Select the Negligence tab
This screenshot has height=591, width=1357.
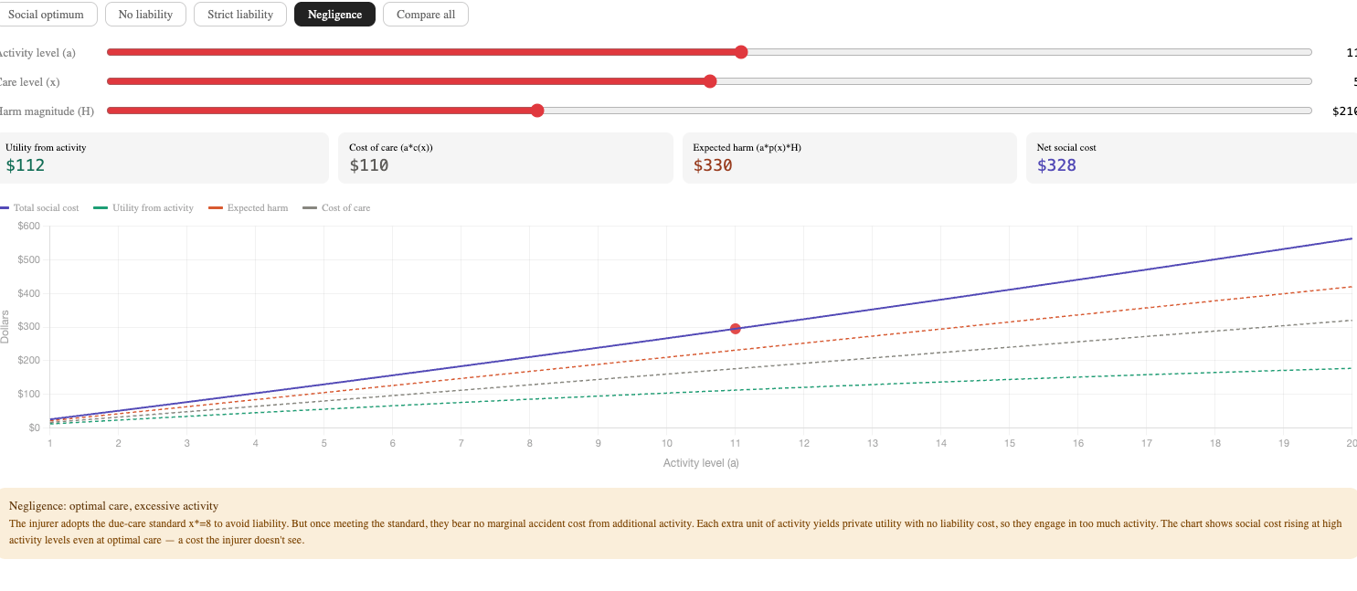tap(334, 15)
